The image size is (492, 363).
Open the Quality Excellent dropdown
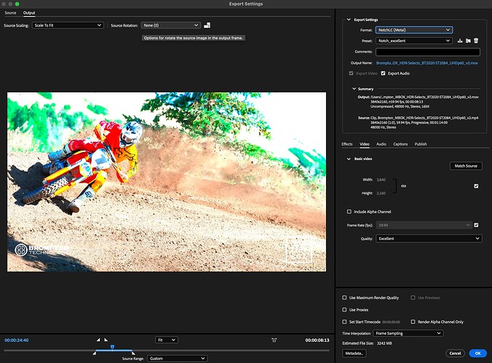429,239
